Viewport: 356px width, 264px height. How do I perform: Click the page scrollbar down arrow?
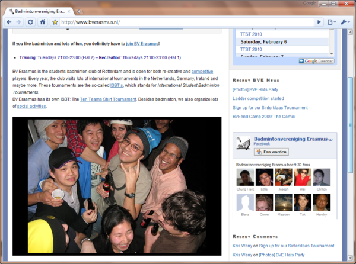[350, 258]
